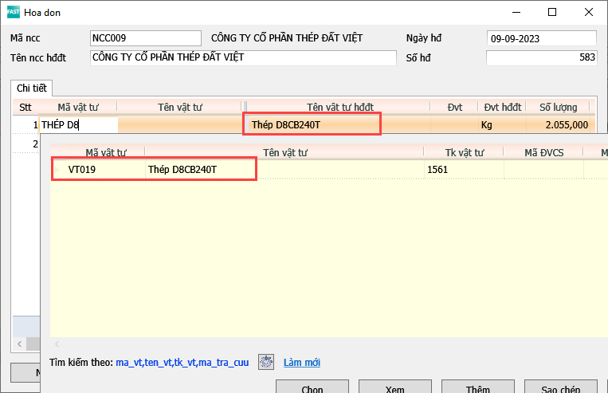Click Thép D8CB240T name in lookup row

tap(182, 170)
